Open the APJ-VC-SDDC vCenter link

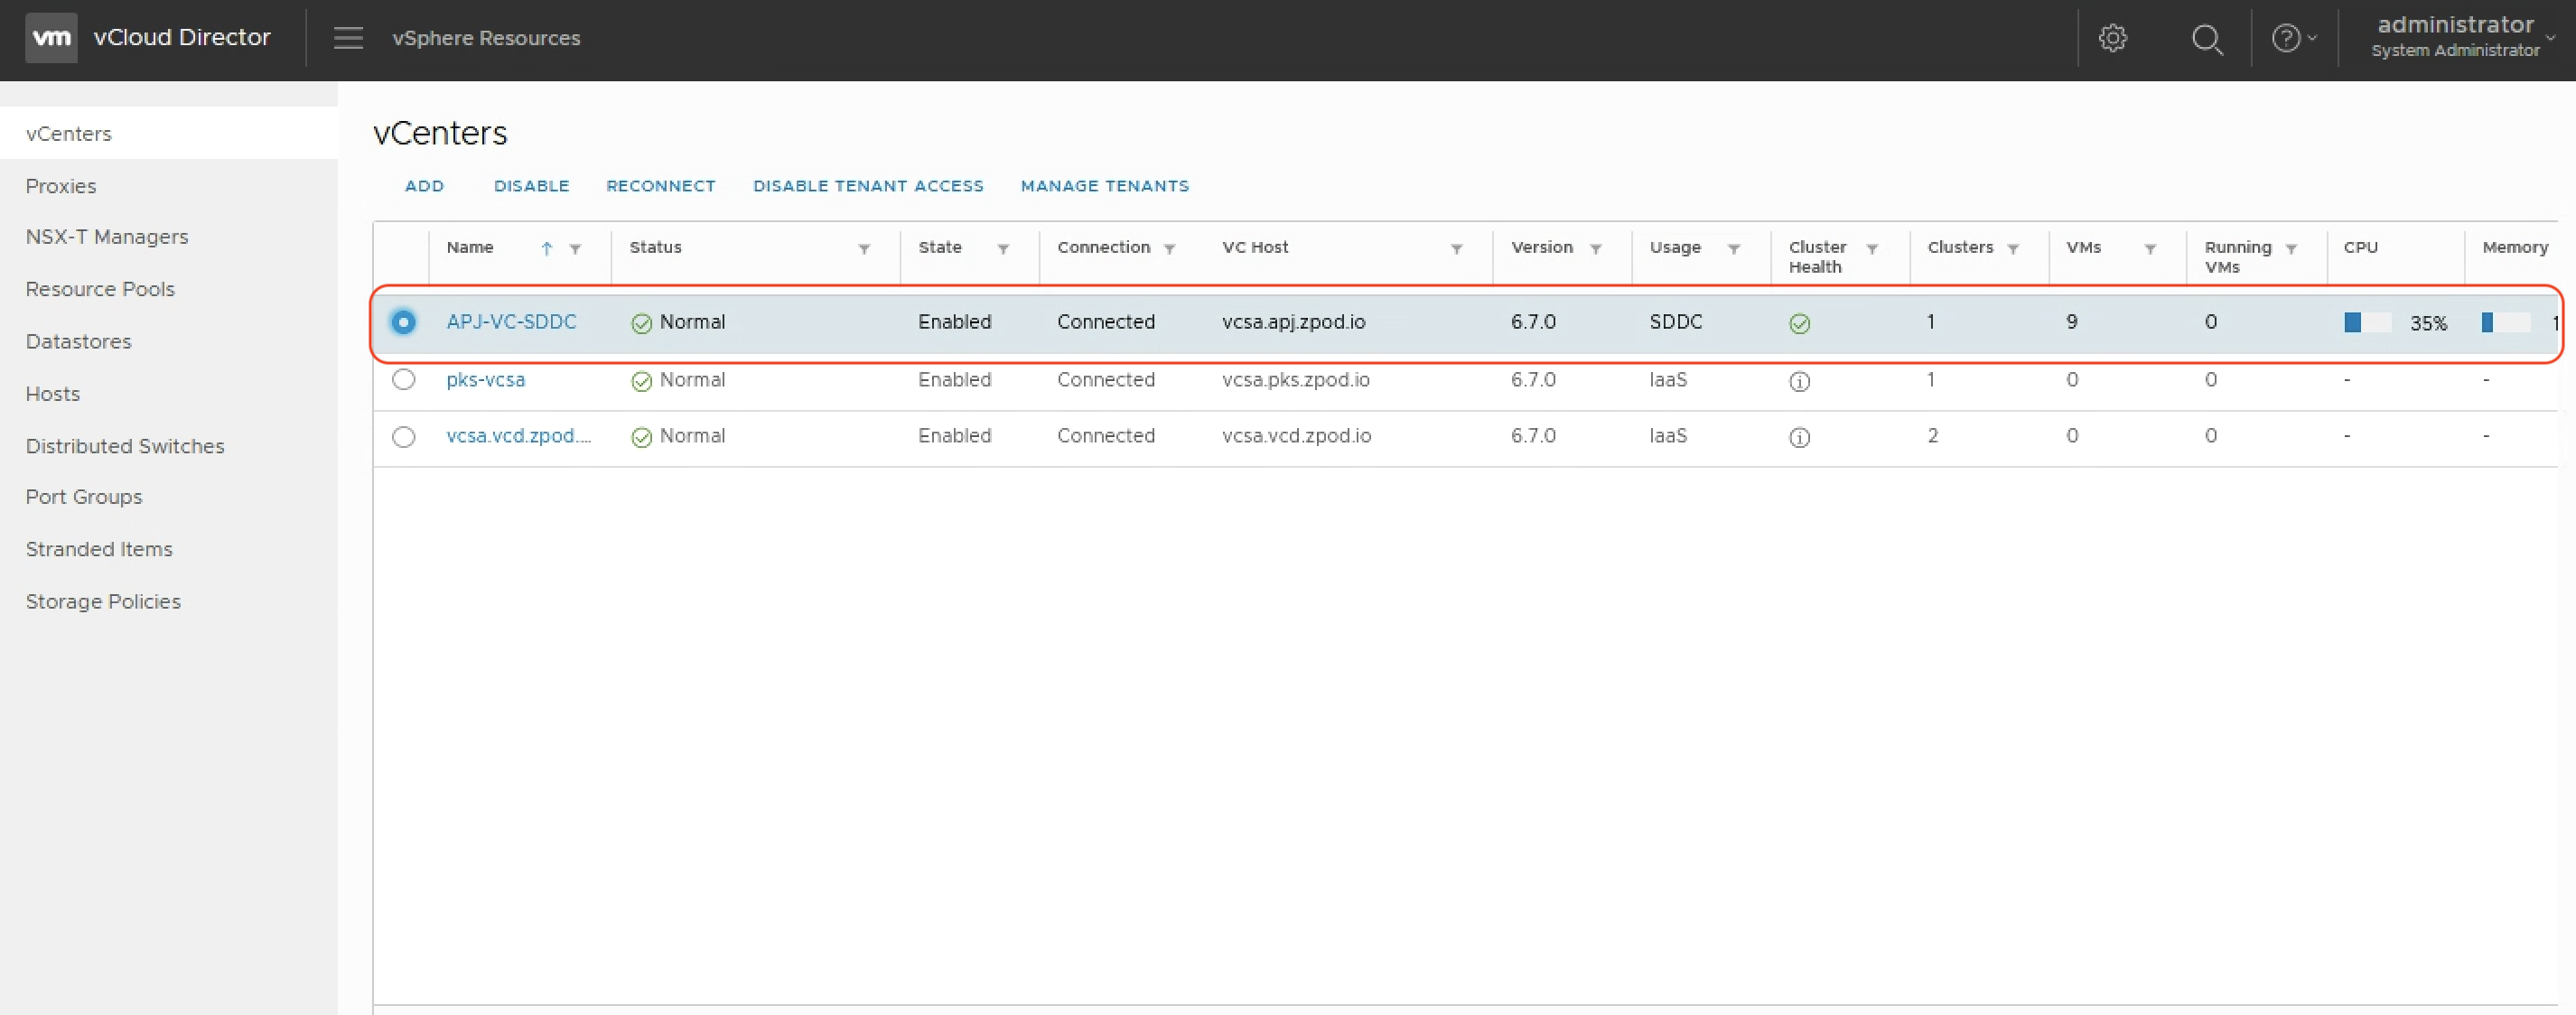pos(511,322)
